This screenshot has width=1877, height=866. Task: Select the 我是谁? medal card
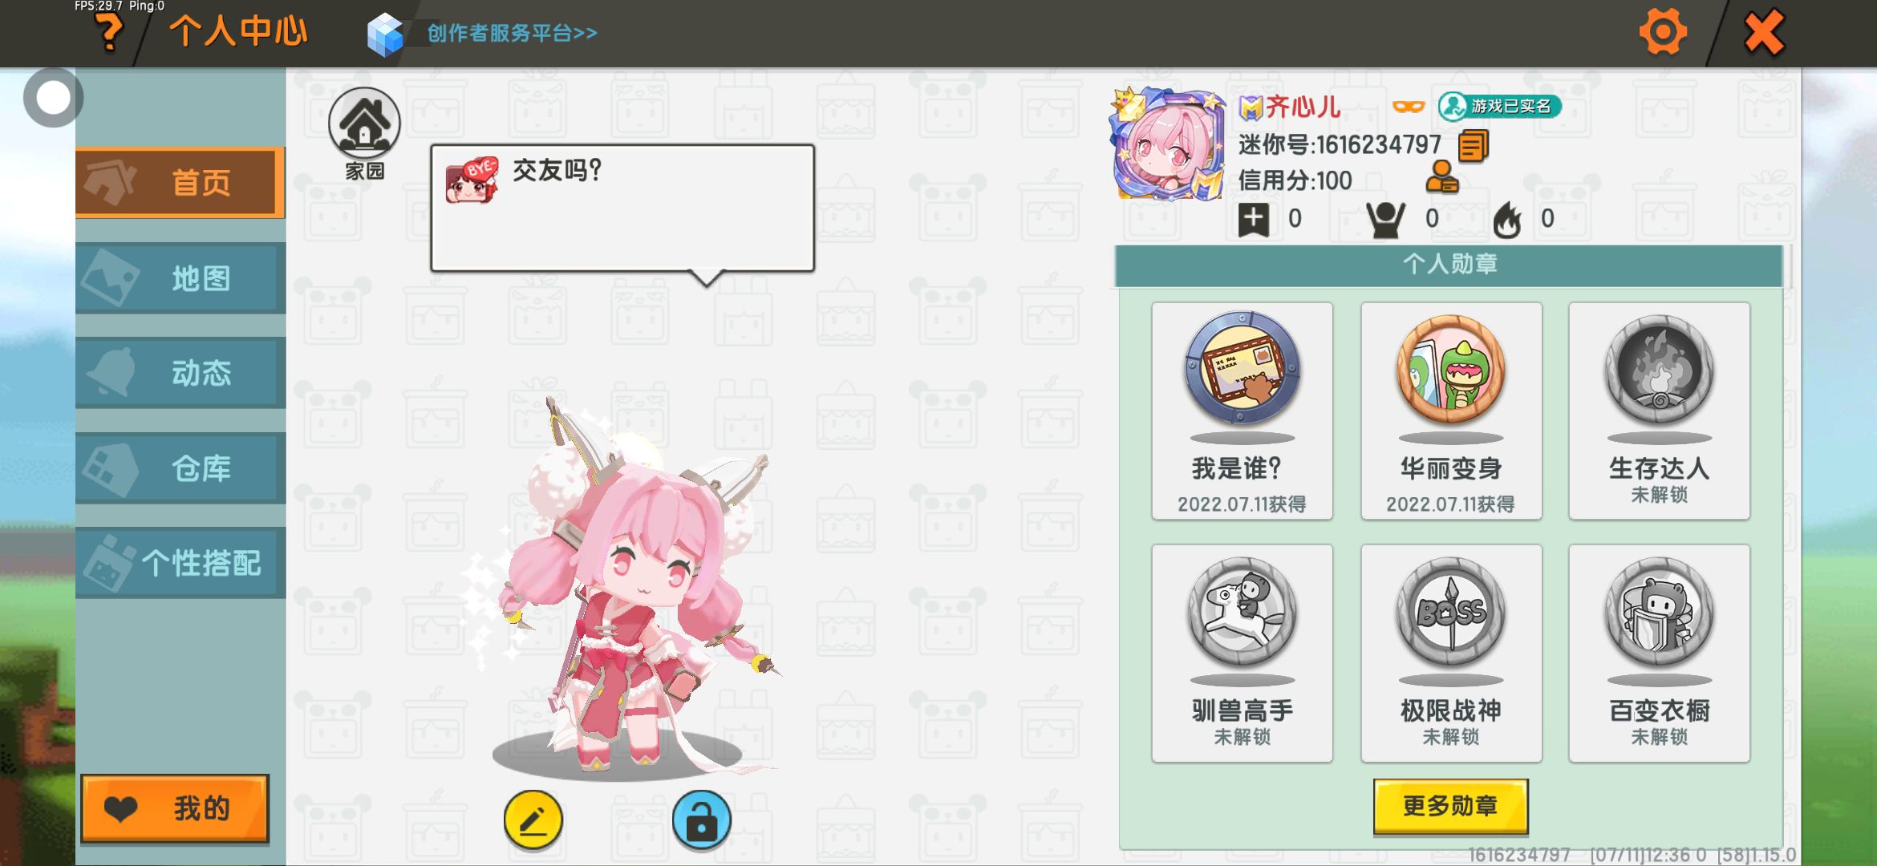click(1242, 411)
